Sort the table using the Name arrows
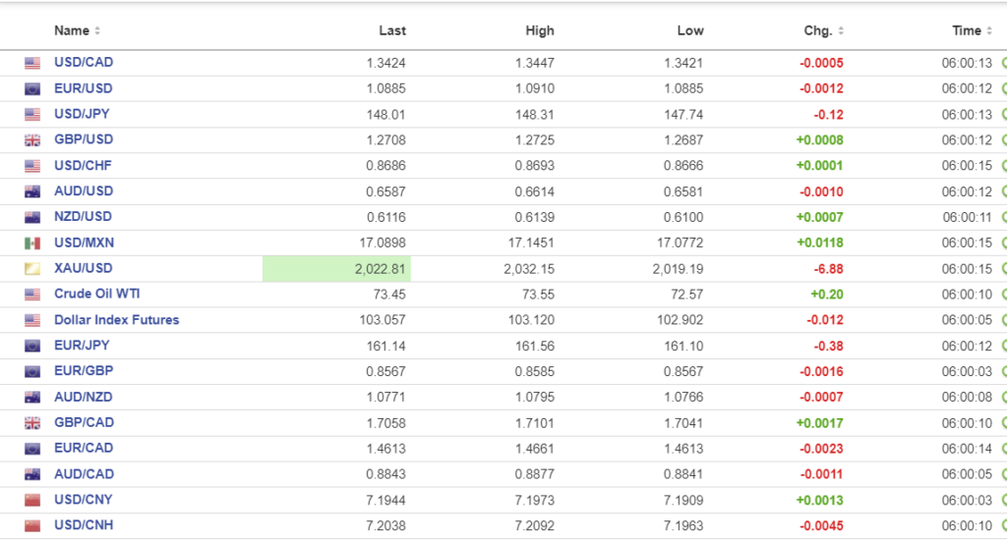The image size is (1007, 540). click(97, 31)
